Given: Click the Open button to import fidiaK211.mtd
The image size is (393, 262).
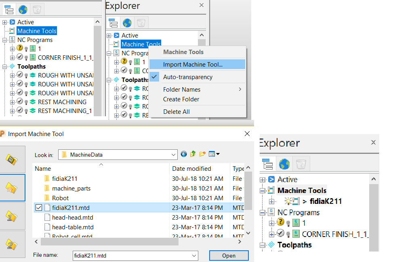Looking at the screenshot, I should coord(229,256).
